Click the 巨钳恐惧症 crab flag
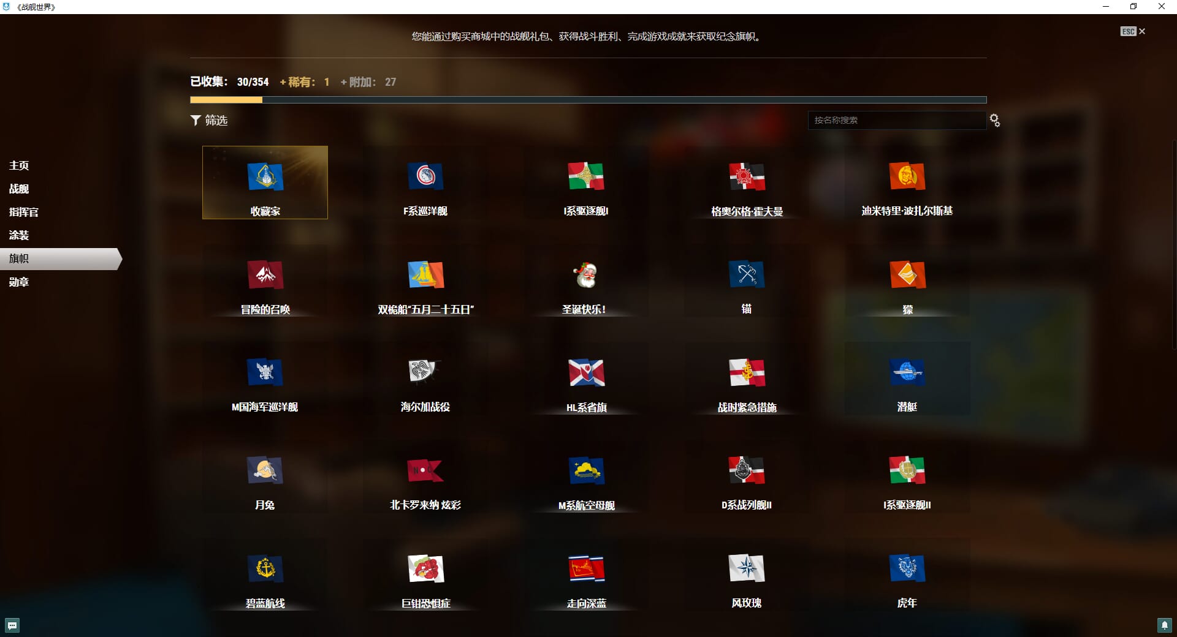 [x=425, y=570]
